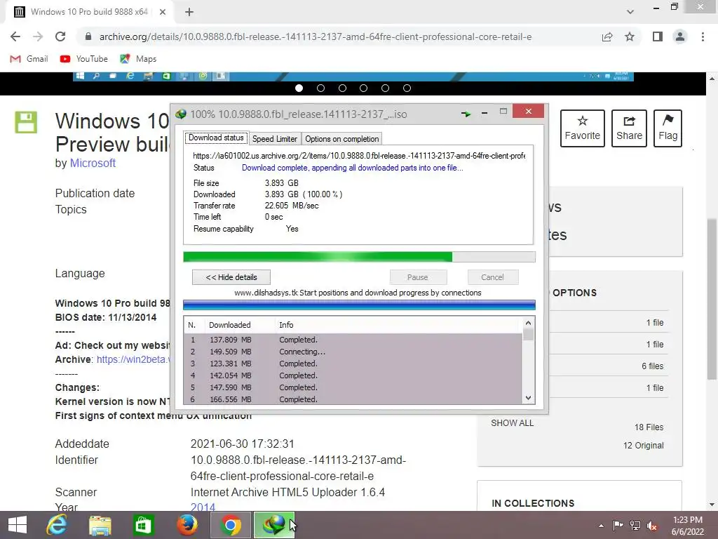
Task: Toggle Chrome side panel icon
Action: click(658, 36)
